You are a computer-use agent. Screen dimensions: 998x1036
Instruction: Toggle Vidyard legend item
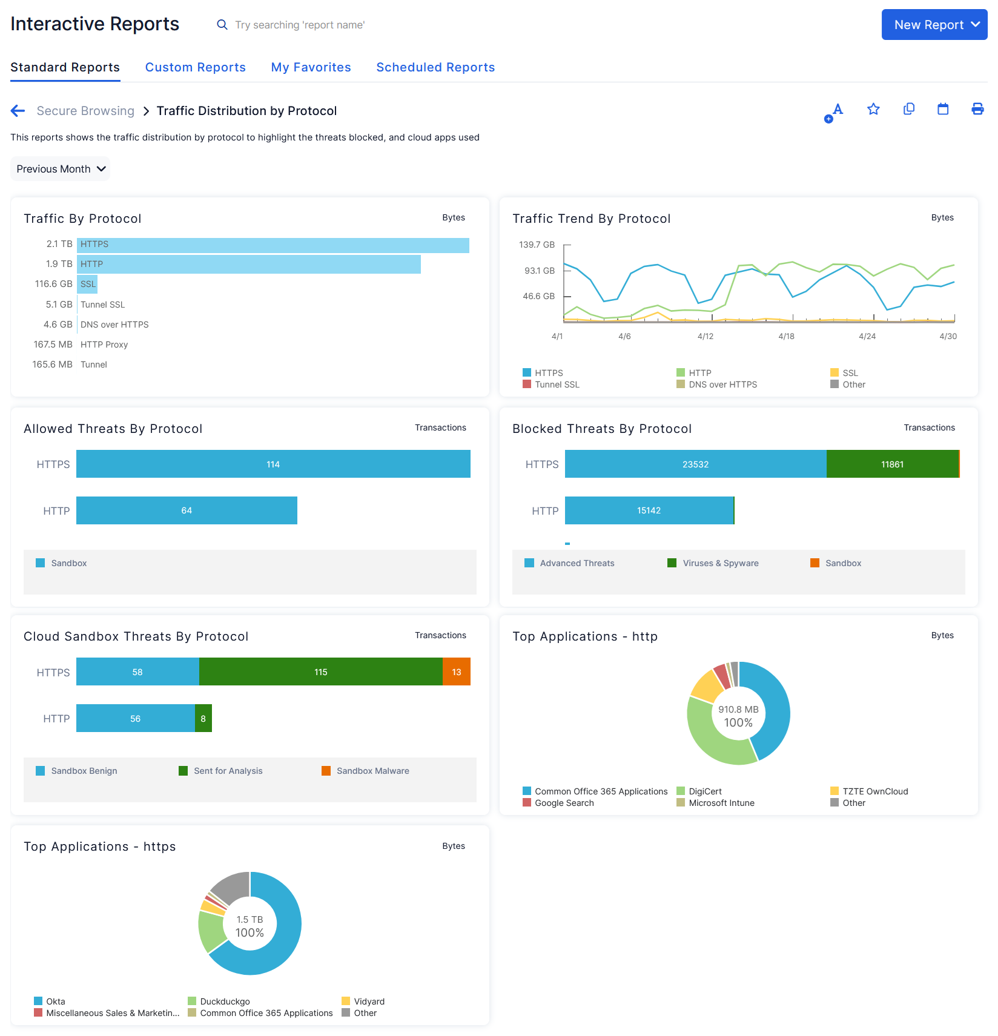(x=363, y=1001)
